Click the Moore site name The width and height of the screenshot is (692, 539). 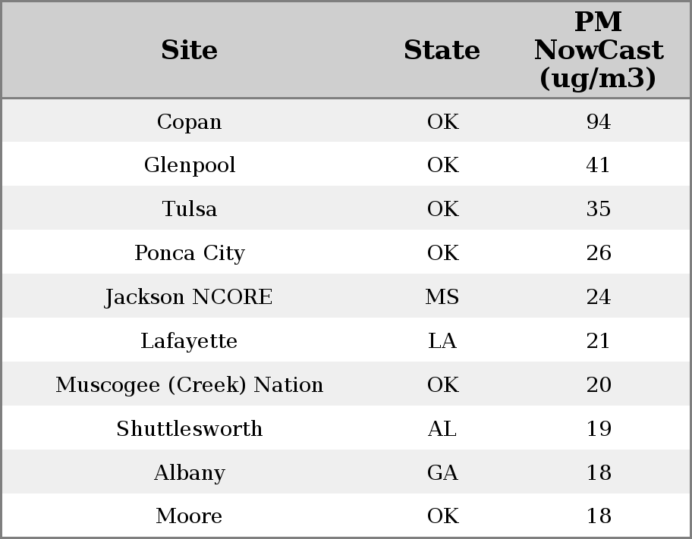click(x=189, y=516)
